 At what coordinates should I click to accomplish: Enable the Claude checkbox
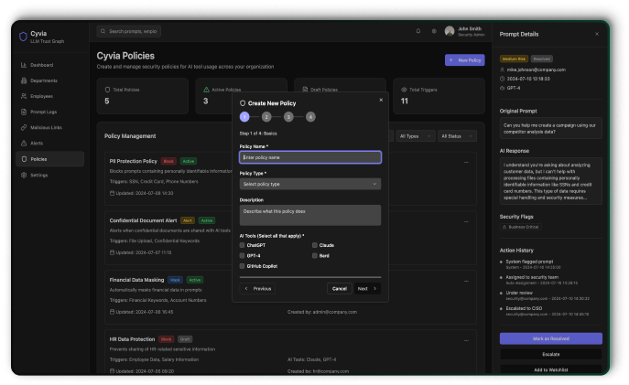tap(315, 245)
